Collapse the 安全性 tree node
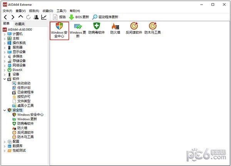Image resolution: width=231 pixels, height=166 pixels. coord(5,110)
